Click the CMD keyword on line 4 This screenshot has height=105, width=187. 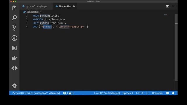(x=35, y=27)
